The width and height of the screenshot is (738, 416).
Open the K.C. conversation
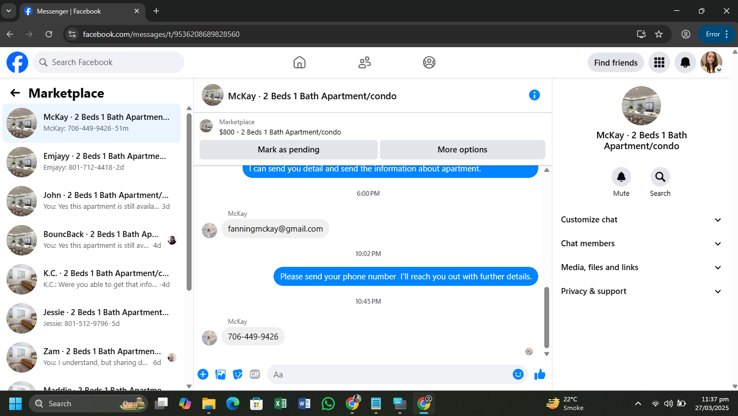[91, 279]
